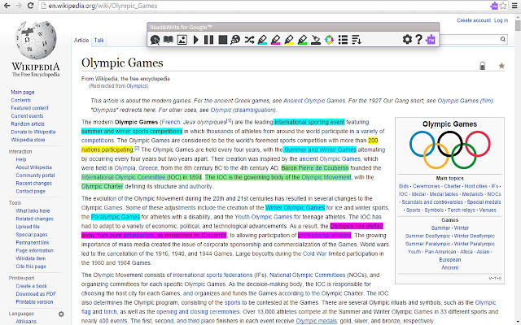Choose the green highlighter tool

click(302, 40)
